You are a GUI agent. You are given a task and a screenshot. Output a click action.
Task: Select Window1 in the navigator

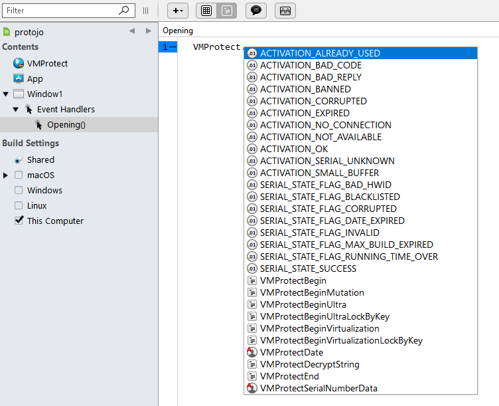pyautogui.click(x=44, y=94)
